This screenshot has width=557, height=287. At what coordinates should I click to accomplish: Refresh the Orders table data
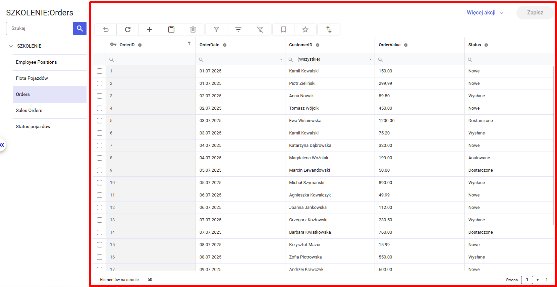tap(128, 30)
